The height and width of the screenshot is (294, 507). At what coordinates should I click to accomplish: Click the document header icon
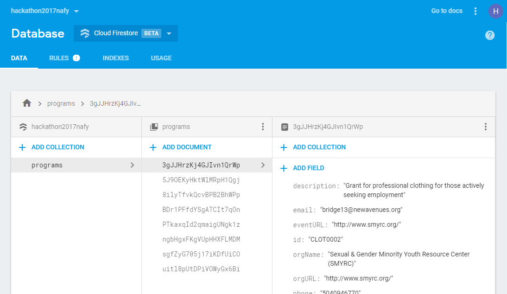[x=285, y=127]
